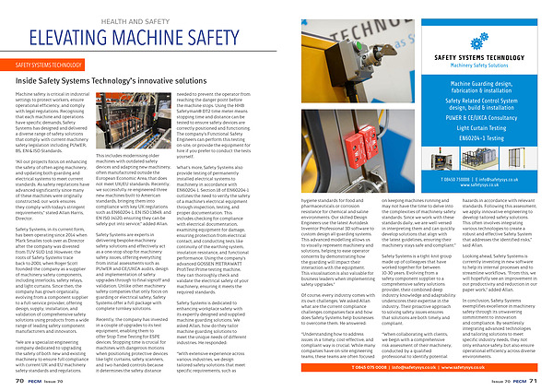553x391 pixels.
Task: Click info@safetysys.co.uk email in blue advert
Action: click(499, 180)
